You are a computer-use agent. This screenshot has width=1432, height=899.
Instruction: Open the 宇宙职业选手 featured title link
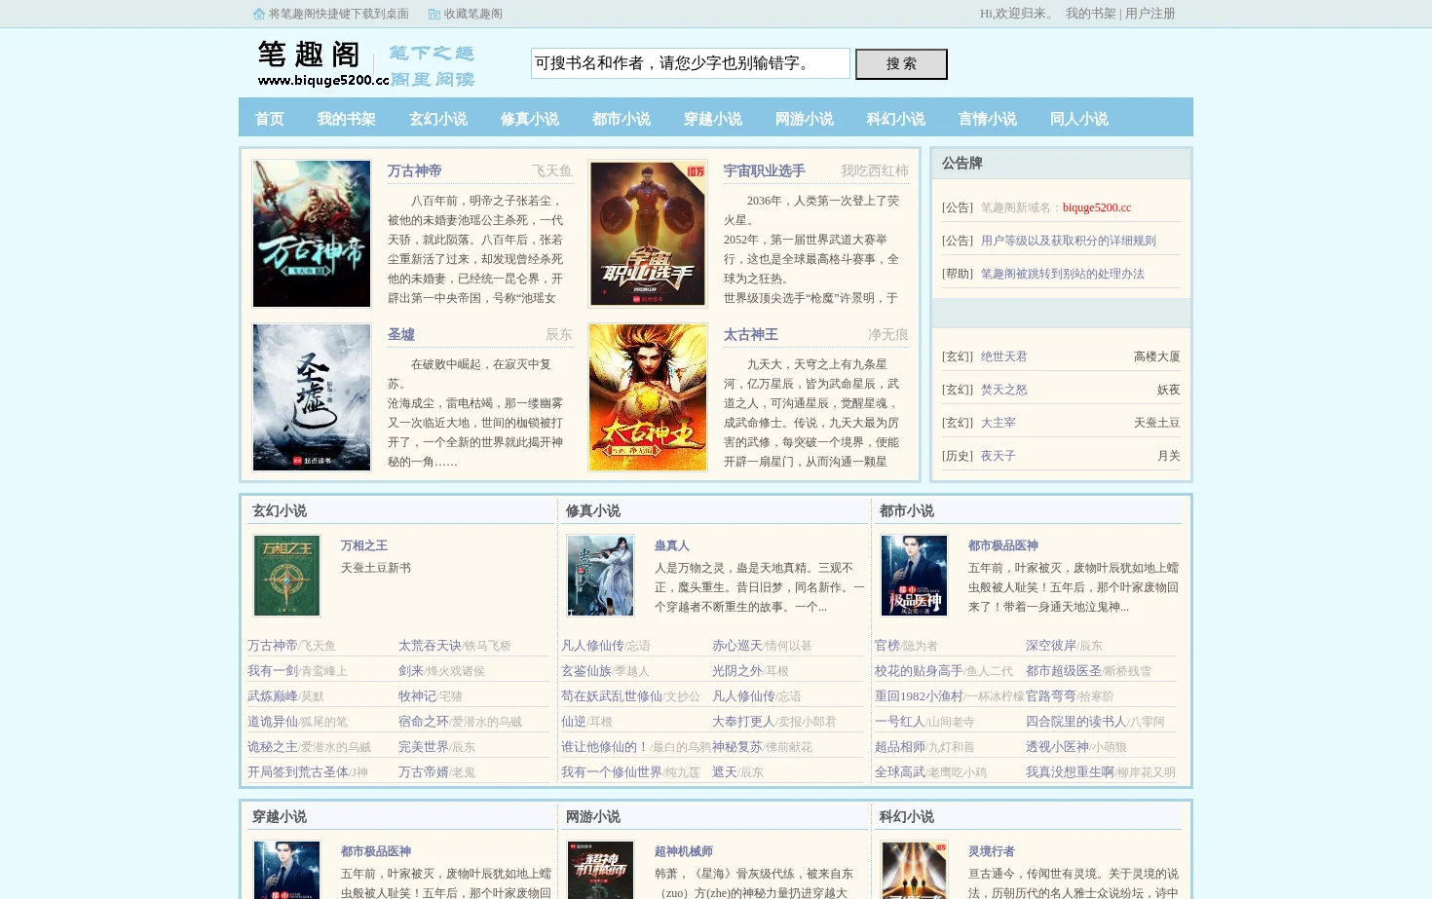[765, 170]
